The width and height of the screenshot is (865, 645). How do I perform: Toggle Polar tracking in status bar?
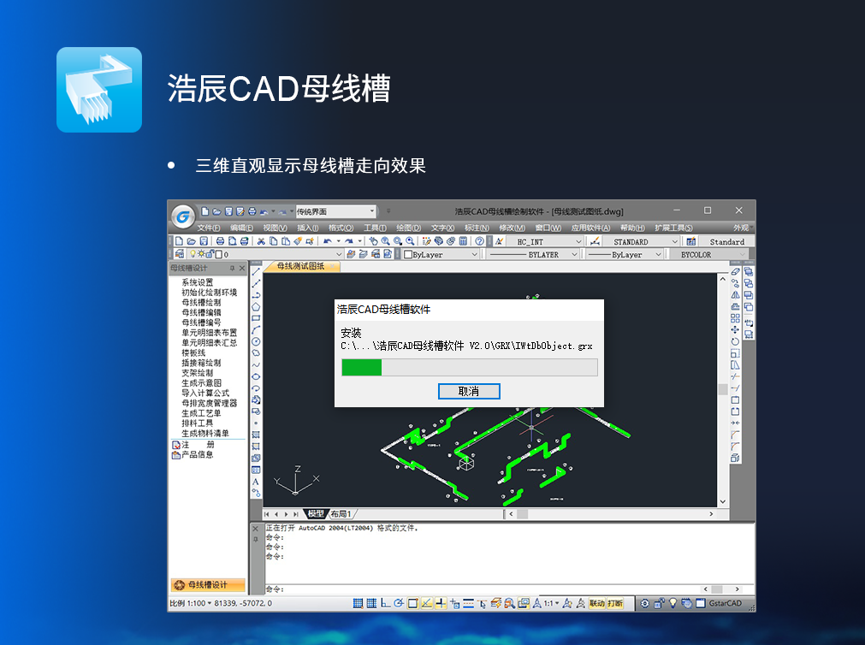(399, 603)
